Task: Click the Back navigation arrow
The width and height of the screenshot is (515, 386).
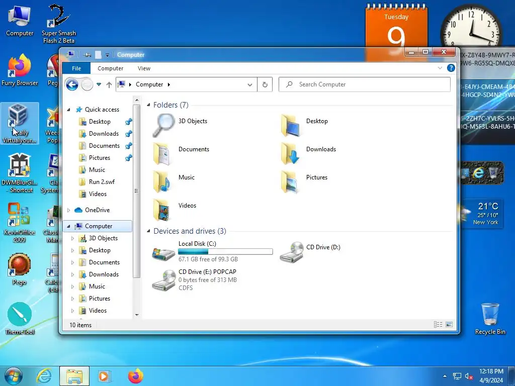Action: coord(72,84)
